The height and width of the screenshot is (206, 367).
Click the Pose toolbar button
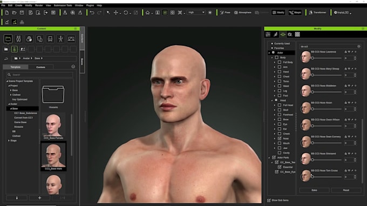coord(225,12)
